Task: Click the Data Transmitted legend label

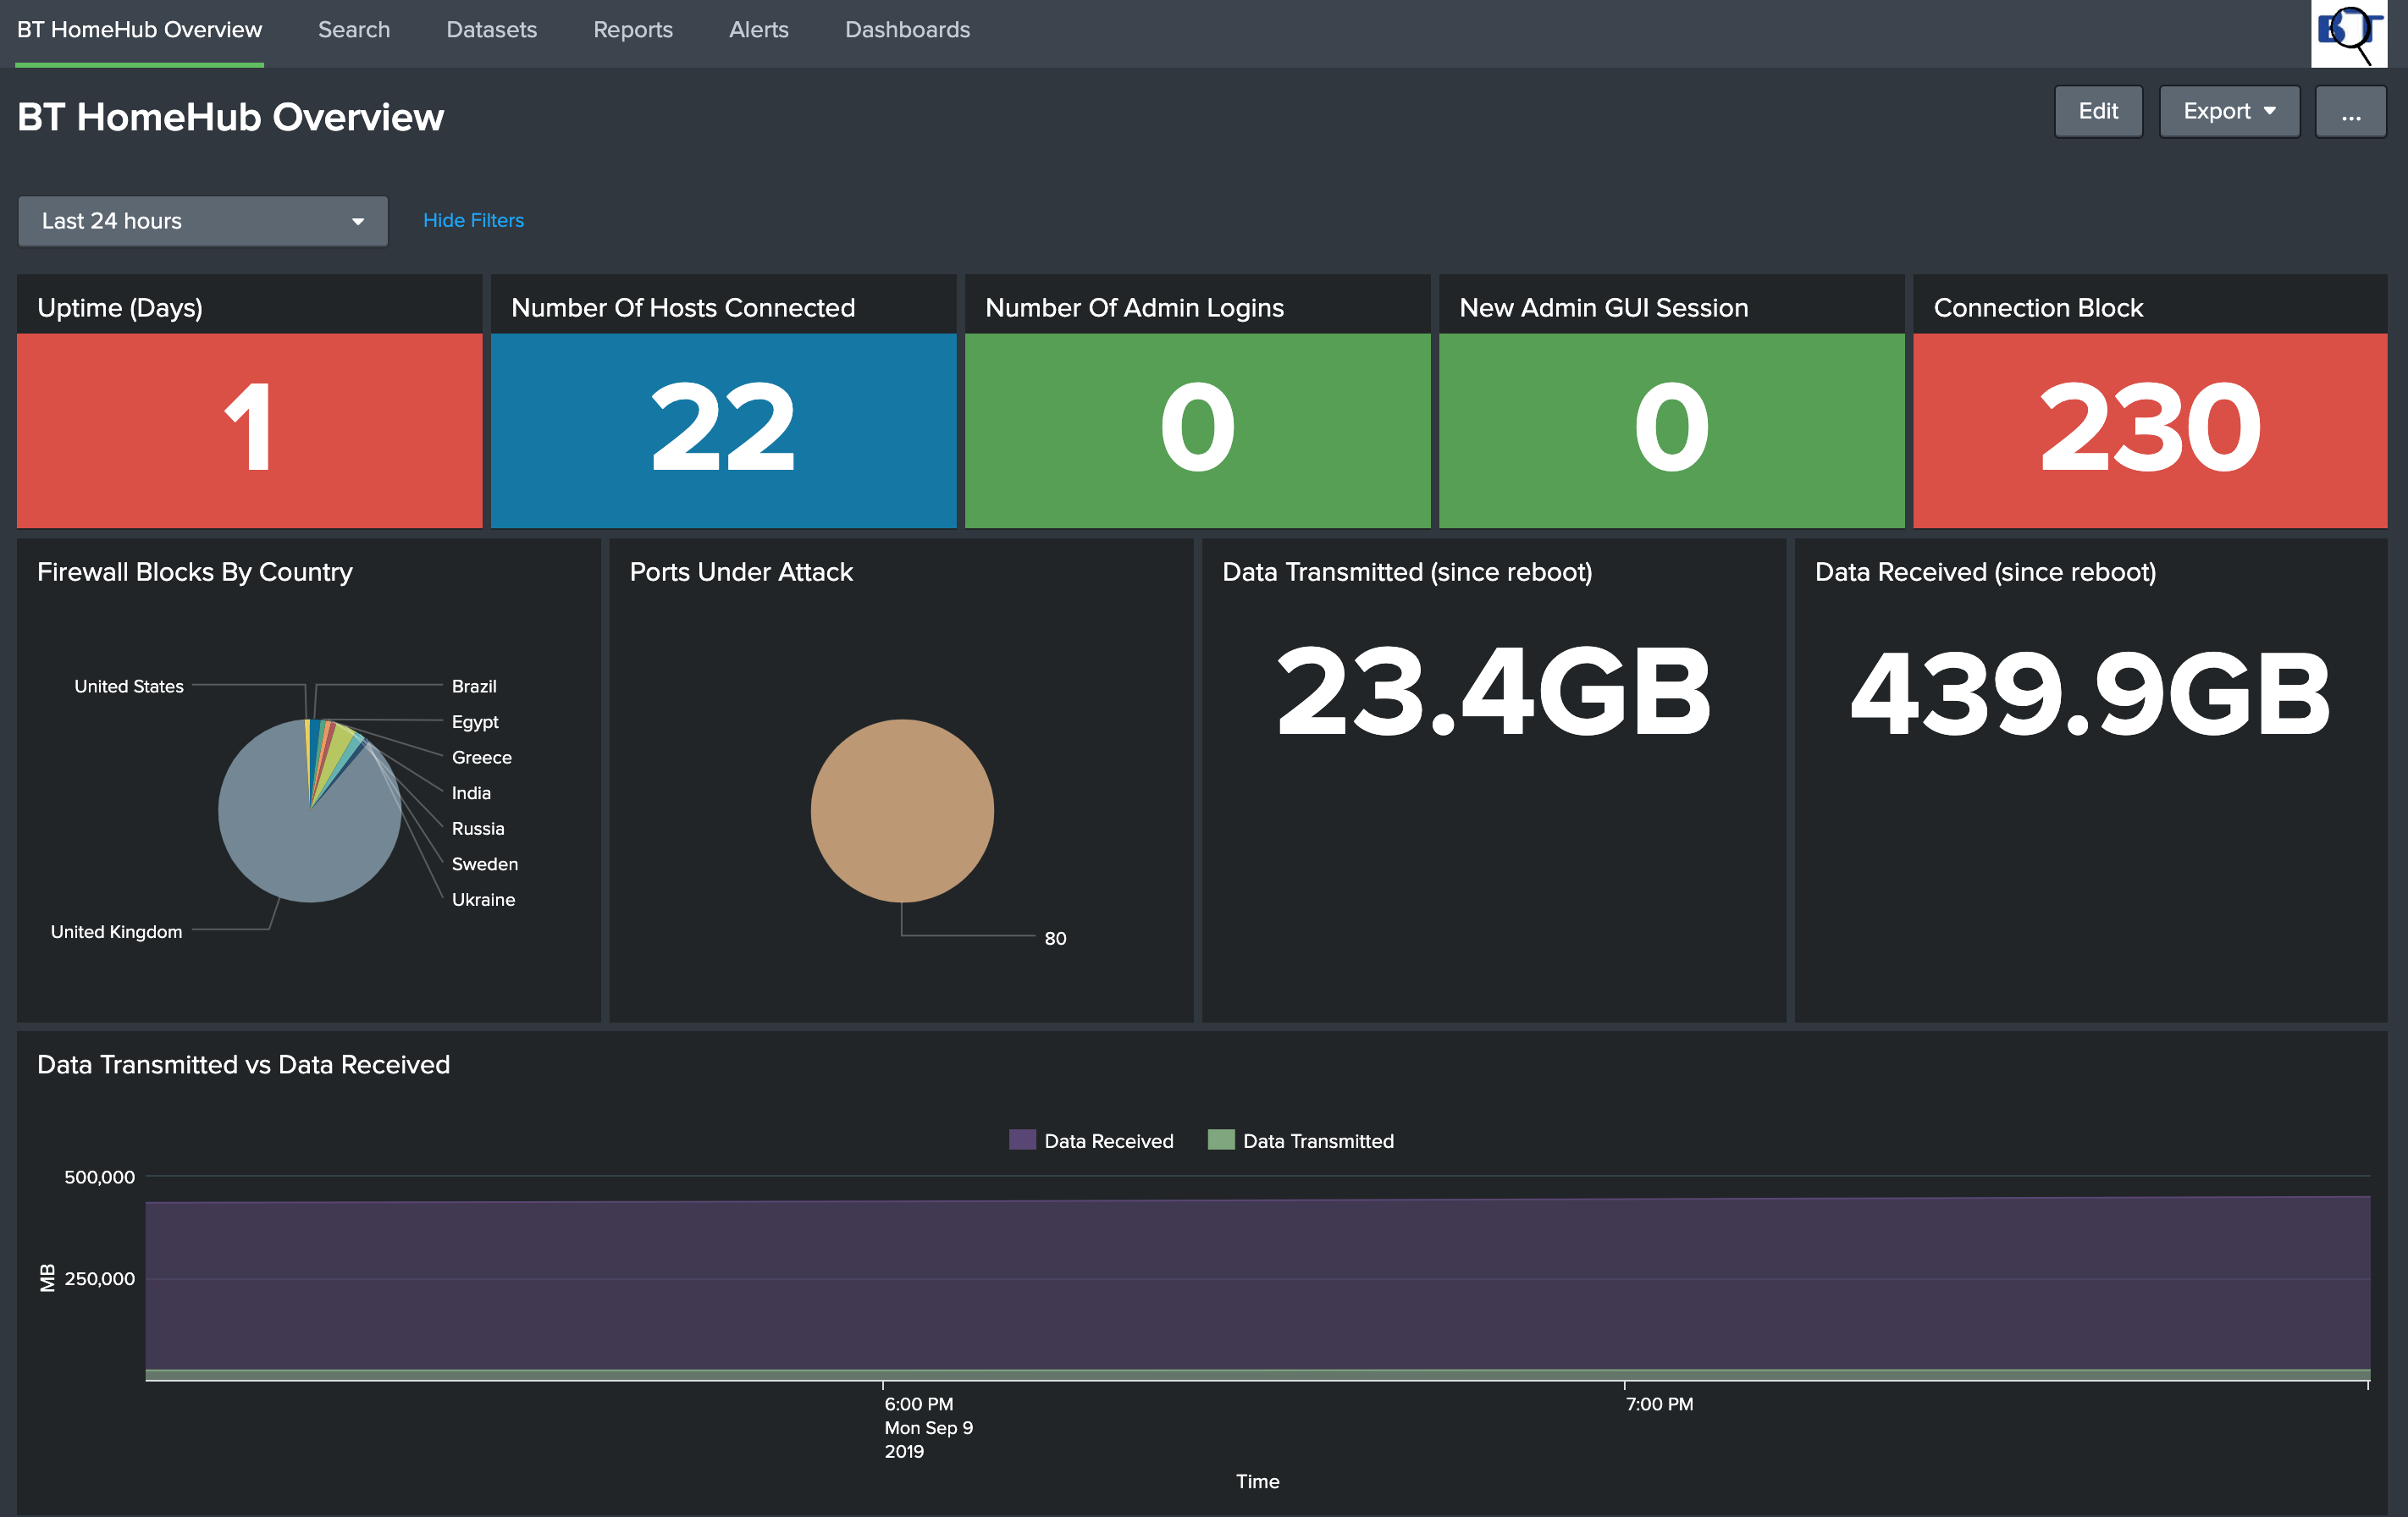Action: pyautogui.click(x=1318, y=1141)
